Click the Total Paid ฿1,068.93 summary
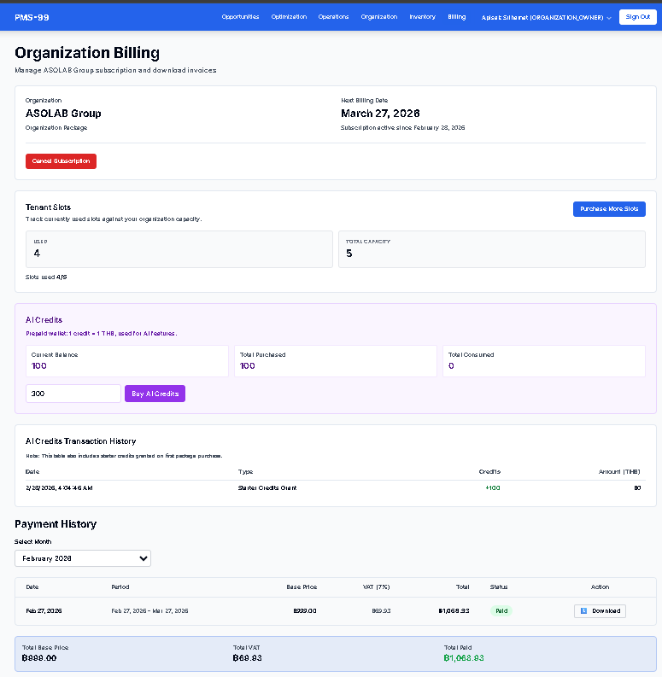Screen dimensions: 662x677 pos(464,658)
